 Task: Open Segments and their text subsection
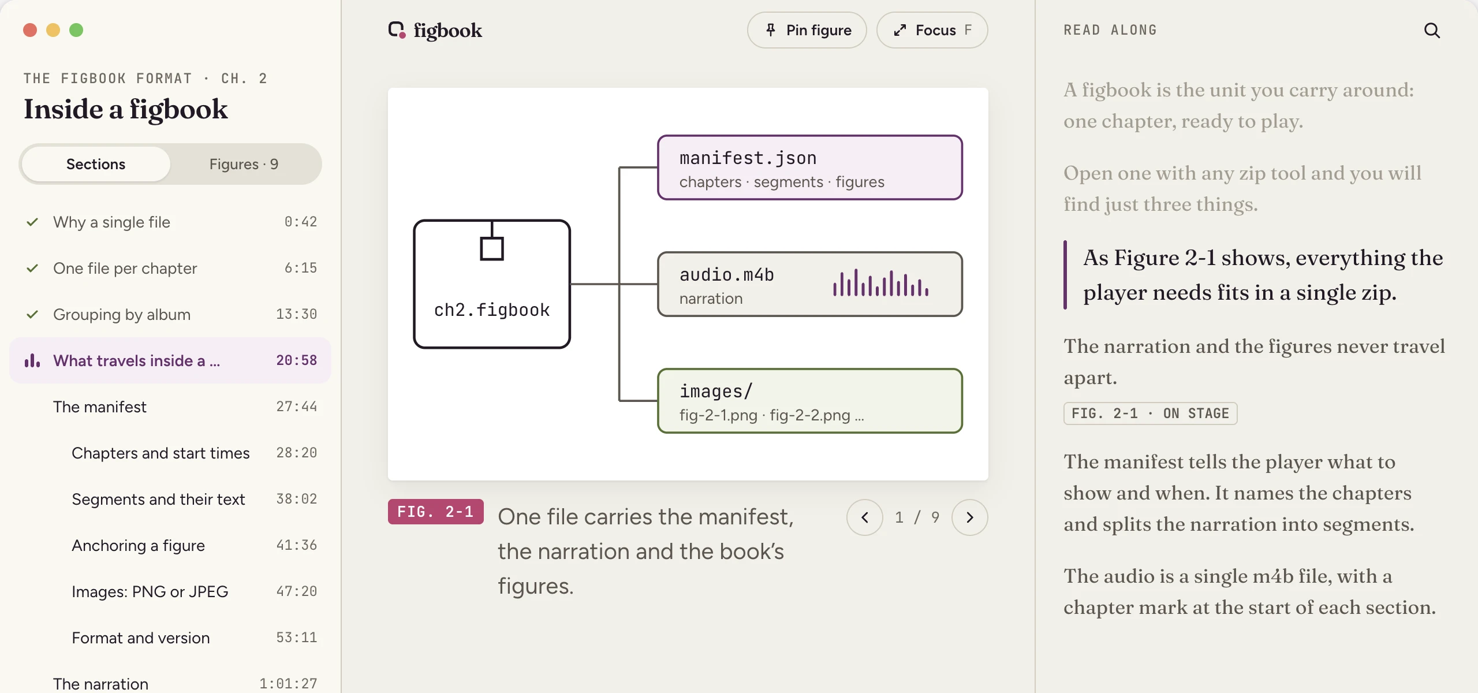click(x=170, y=499)
